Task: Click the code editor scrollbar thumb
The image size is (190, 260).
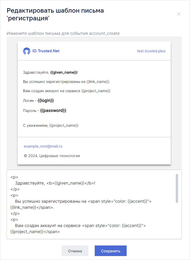Action: point(177,188)
